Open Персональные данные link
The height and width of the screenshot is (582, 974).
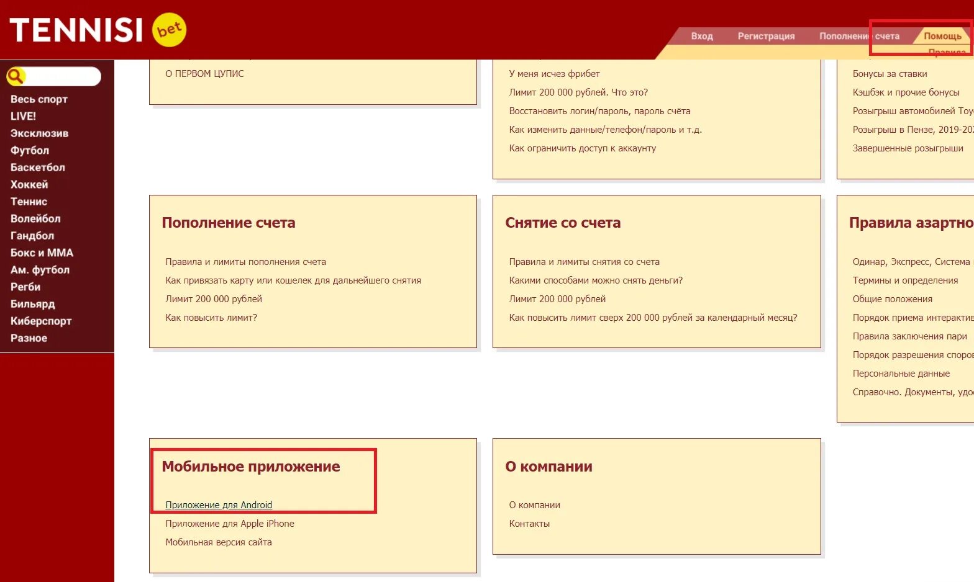coord(901,374)
